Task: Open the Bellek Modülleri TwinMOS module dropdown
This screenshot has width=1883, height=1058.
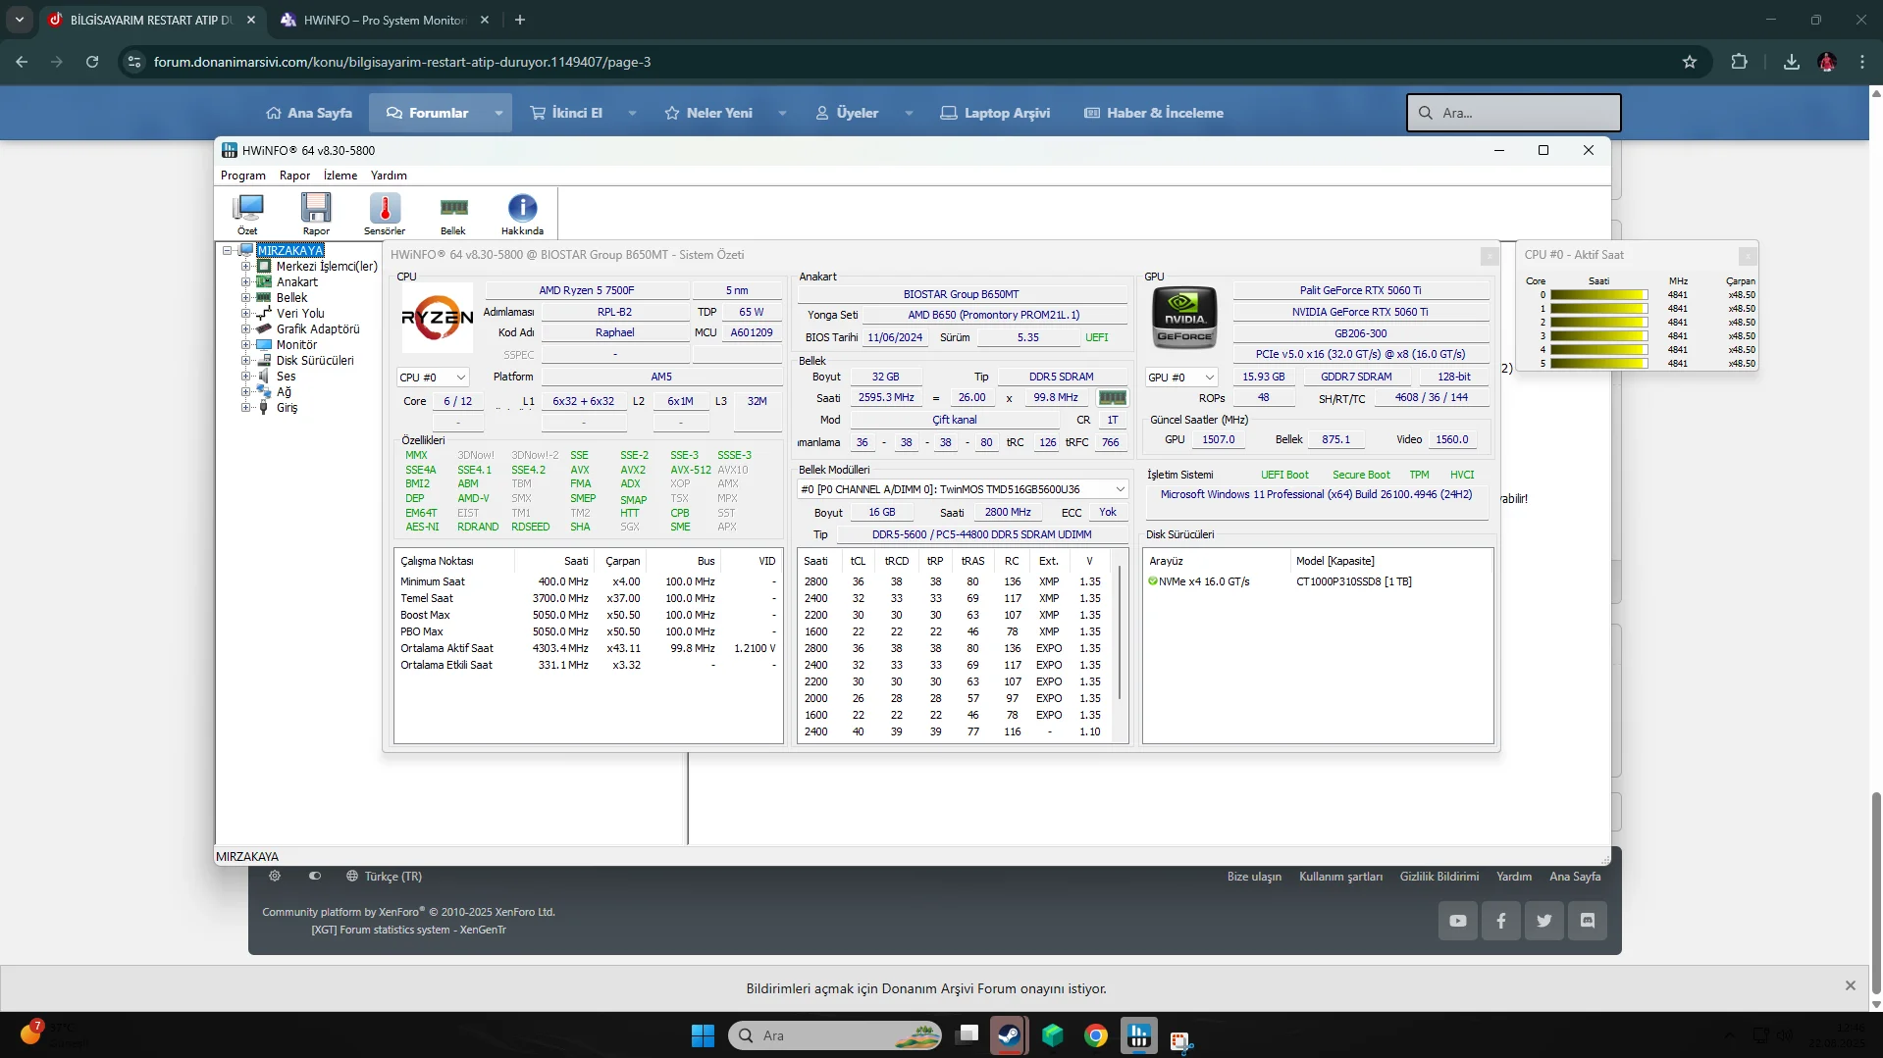Action: pos(962,489)
